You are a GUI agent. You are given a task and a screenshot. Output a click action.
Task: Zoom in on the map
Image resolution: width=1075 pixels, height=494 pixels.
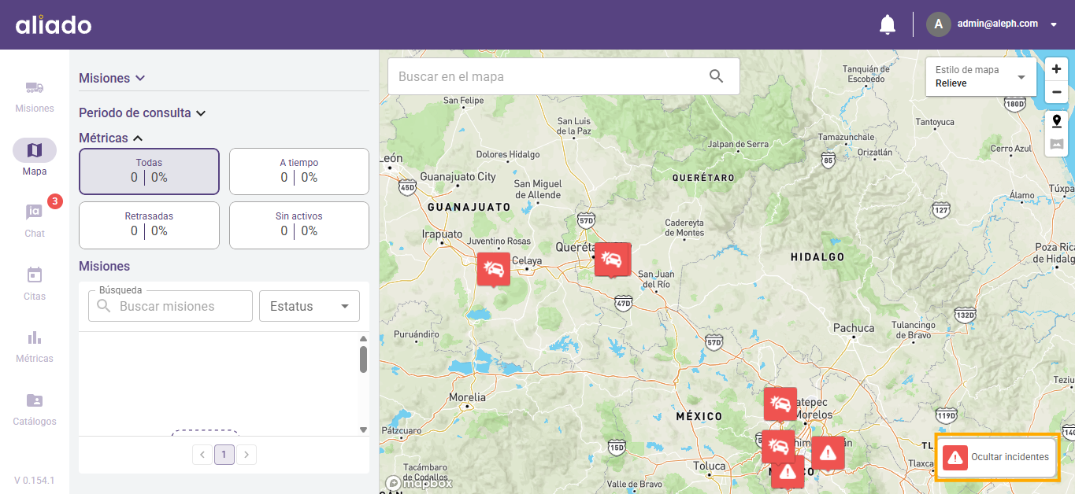click(1056, 69)
